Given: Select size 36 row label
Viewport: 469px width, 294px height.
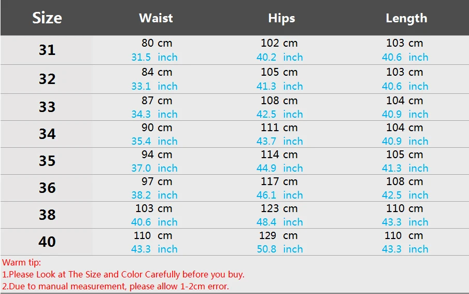Looking at the screenshot, I should pyautogui.click(x=47, y=188).
